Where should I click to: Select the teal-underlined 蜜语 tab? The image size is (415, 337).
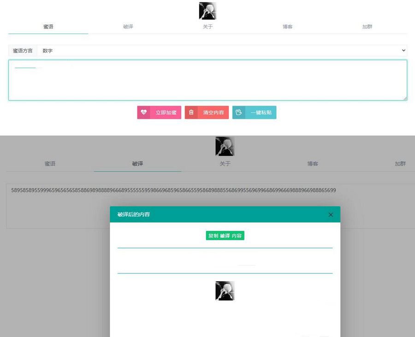tap(48, 27)
